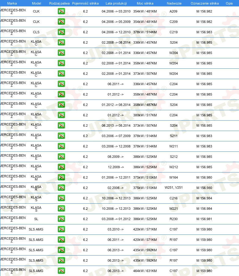This screenshot has height=276, width=239.
Task: Click the fuel icon in the 464kW SLS AMG row
Action: [61, 271]
